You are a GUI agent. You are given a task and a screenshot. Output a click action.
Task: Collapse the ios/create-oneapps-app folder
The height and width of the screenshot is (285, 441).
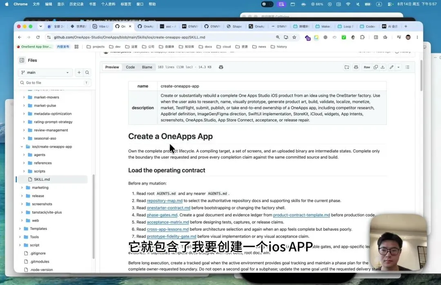tap(22, 146)
